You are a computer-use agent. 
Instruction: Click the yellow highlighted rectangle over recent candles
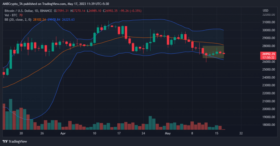point(213,52)
